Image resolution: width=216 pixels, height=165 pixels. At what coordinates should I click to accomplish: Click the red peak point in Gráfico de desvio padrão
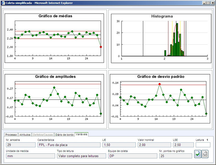tap(160, 84)
